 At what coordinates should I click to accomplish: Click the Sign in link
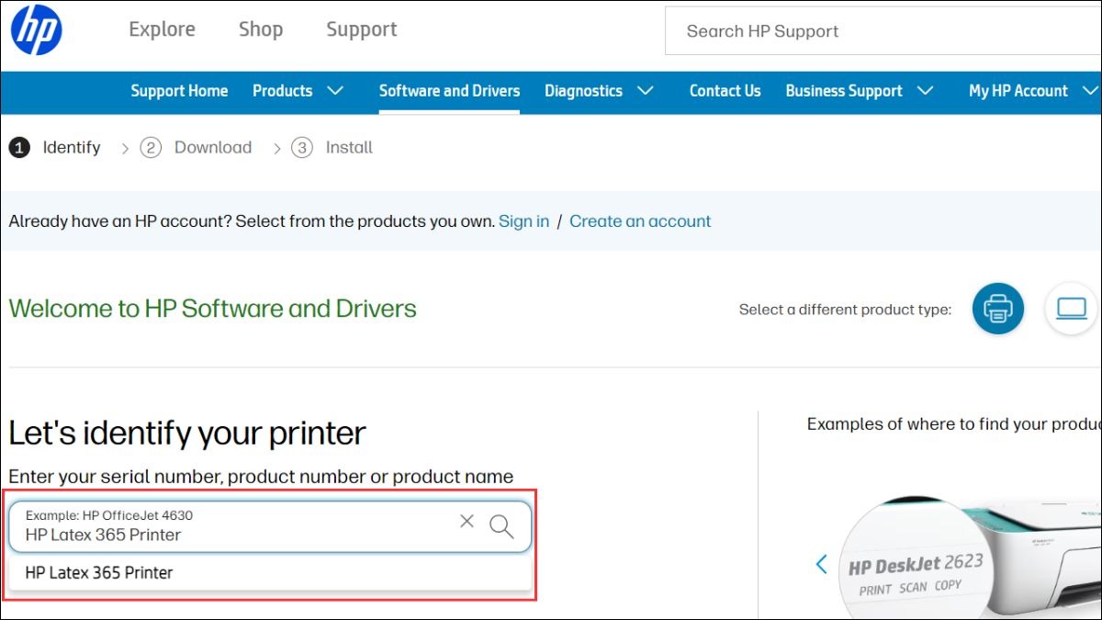523,221
